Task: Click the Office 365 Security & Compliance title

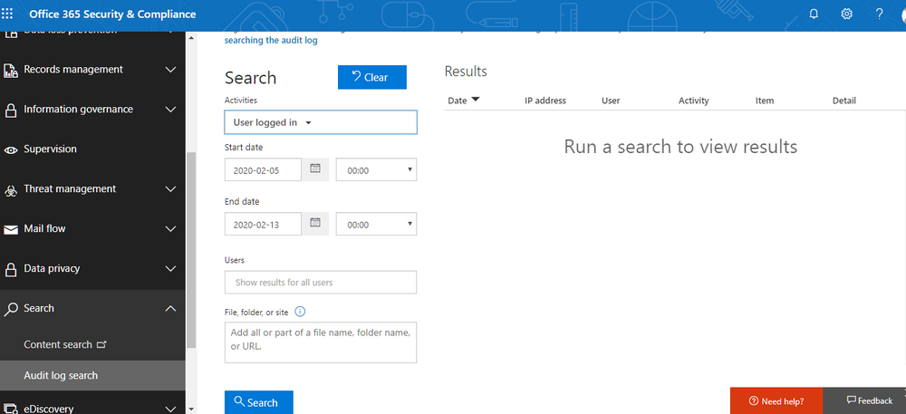Action: click(112, 14)
